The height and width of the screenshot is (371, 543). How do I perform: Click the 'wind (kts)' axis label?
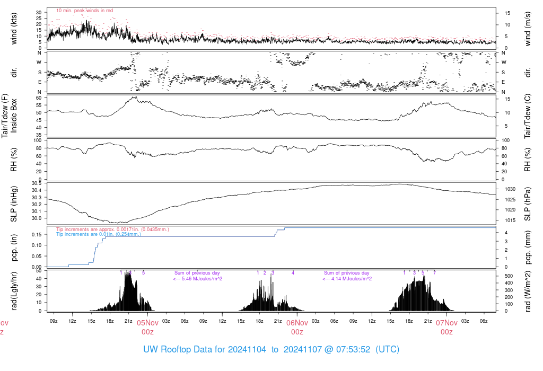[x=14, y=29]
